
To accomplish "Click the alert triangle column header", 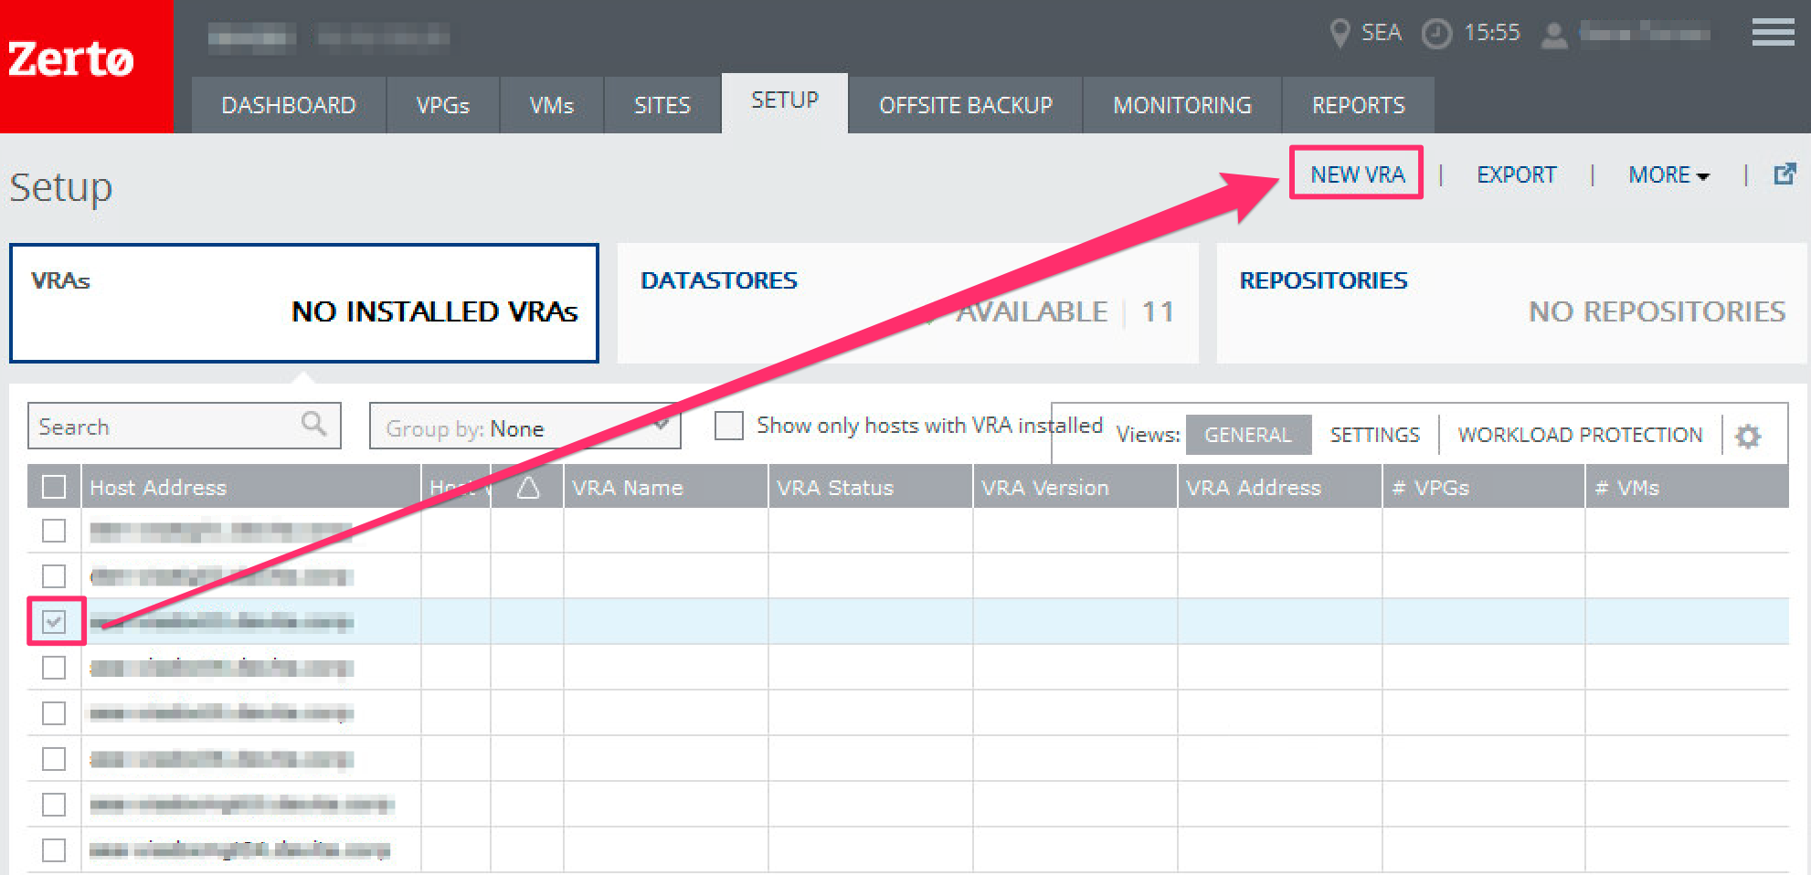I will [526, 487].
